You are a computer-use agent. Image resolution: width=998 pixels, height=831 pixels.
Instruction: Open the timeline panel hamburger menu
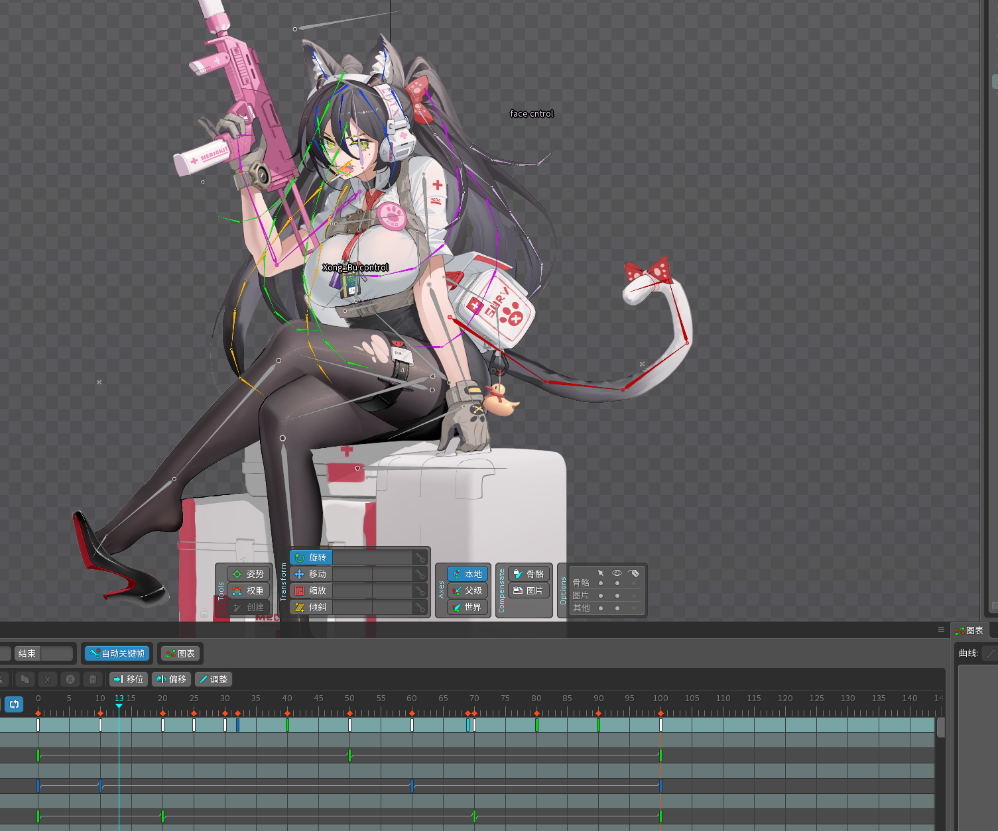point(941,630)
